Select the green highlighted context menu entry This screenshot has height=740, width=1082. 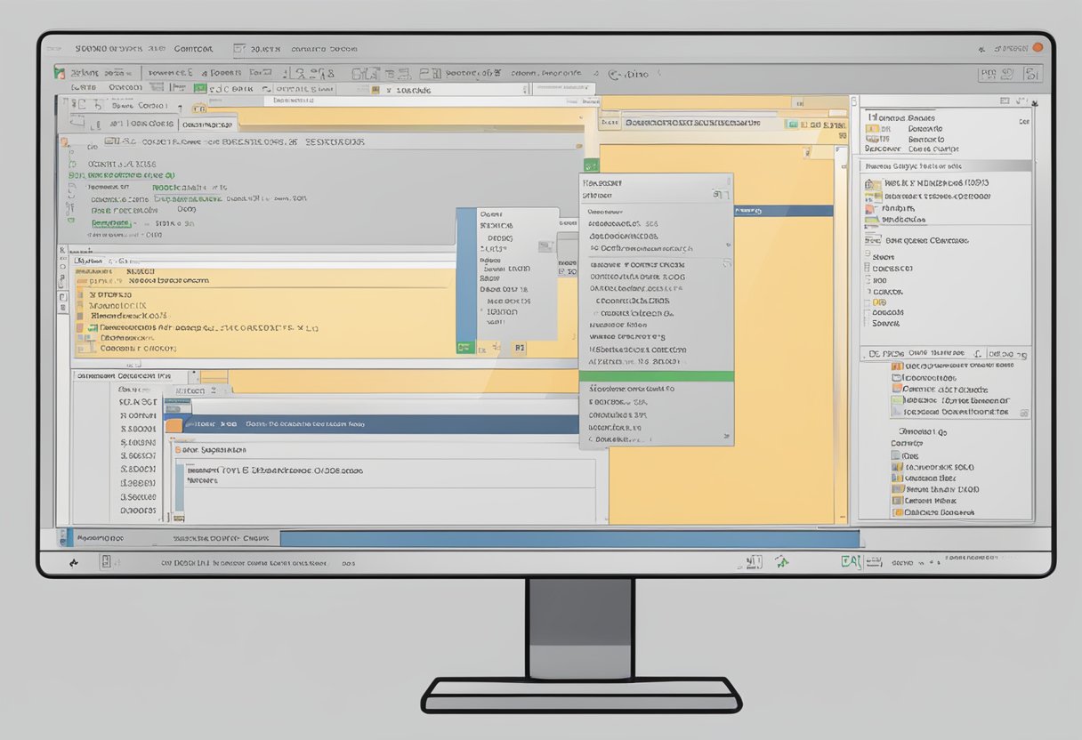[x=656, y=376]
